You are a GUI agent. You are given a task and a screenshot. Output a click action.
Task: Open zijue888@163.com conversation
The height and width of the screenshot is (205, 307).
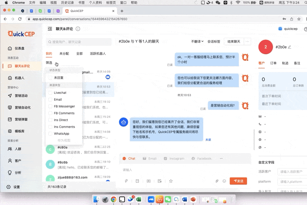(x=78, y=178)
